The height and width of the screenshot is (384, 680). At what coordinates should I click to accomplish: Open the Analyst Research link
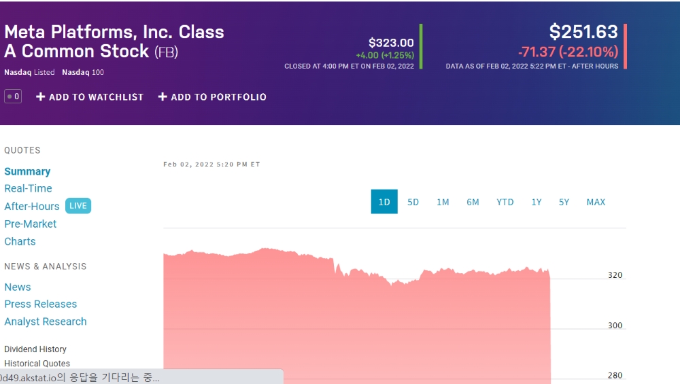point(46,321)
